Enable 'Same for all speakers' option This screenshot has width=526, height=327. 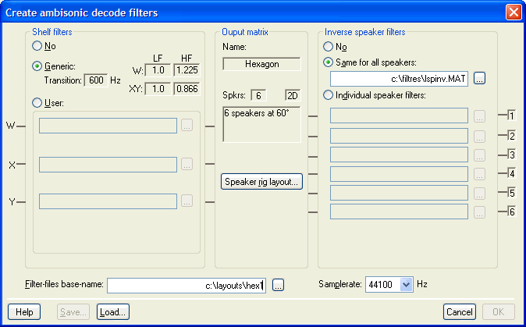(329, 62)
